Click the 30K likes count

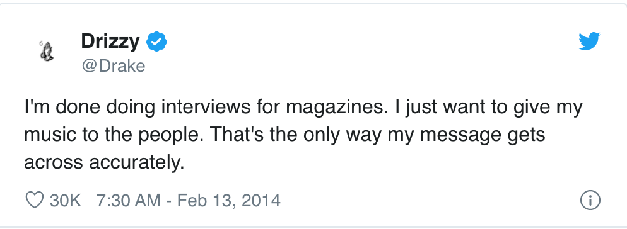click(x=66, y=200)
